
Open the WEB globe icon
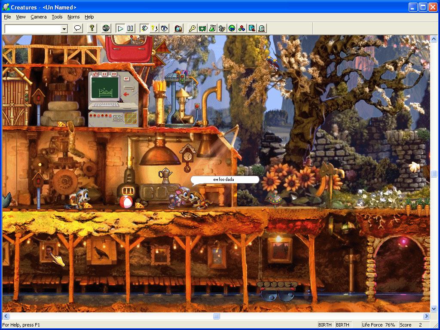(106, 28)
